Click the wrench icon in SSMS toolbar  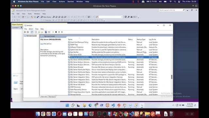click(129, 17)
